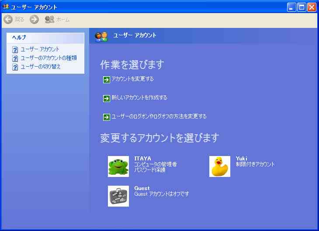Open the 新しいアカウントを作成する link
Screen dimensions: 319x231
click(139, 98)
